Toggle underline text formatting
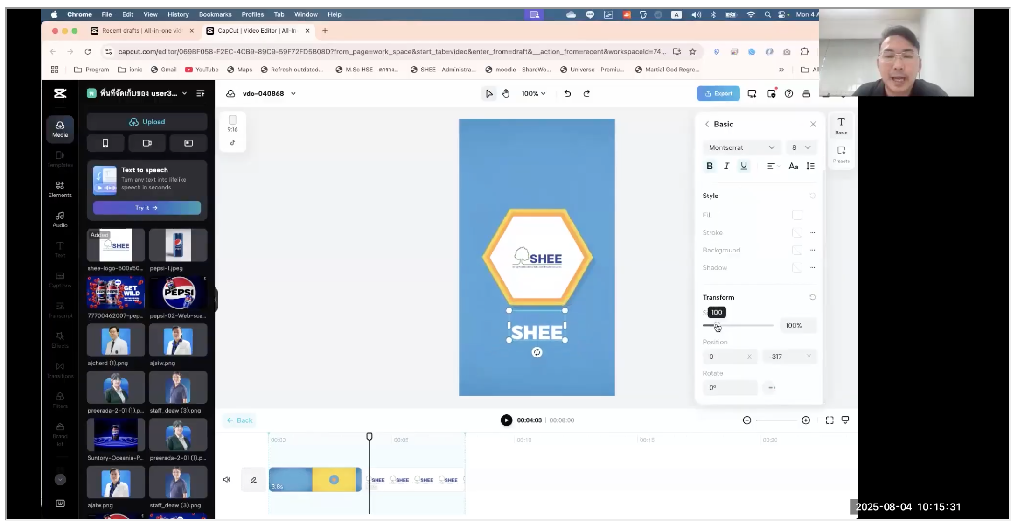This screenshot has width=1018, height=532. click(744, 166)
